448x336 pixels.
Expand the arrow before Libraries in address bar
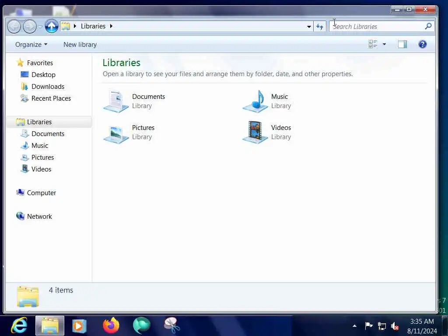point(75,26)
